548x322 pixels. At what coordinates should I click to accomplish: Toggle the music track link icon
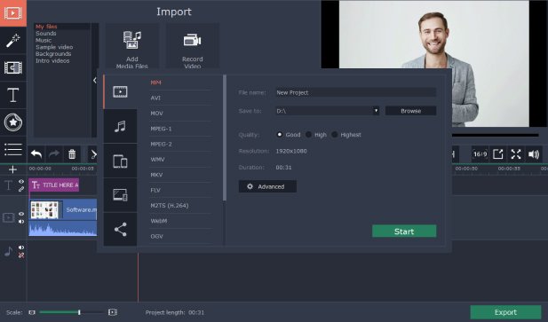click(21, 255)
